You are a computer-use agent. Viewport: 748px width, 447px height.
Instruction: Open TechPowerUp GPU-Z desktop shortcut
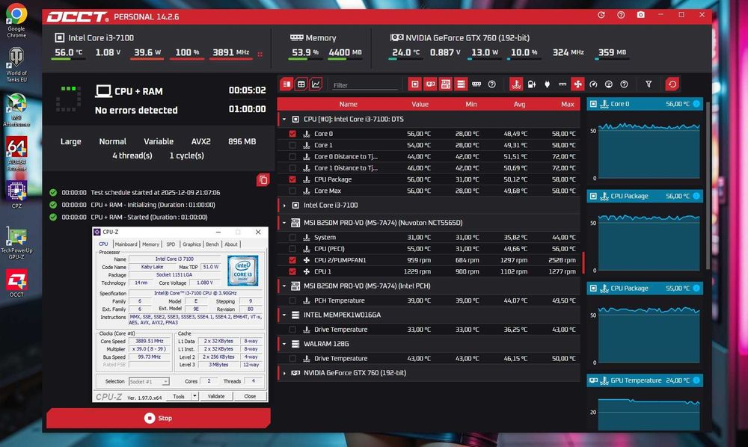pyautogui.click(x=16, y=244)
